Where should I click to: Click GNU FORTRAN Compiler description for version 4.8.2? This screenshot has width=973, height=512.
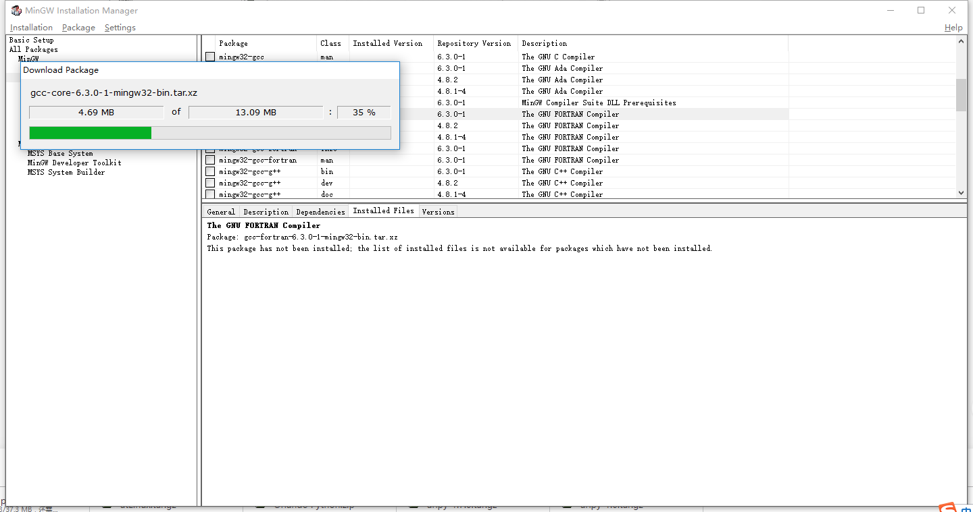[570, 126]
